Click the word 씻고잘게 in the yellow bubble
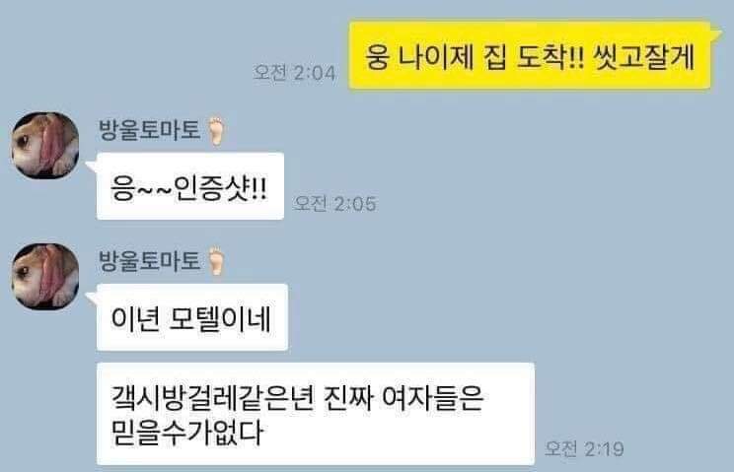The image size is (734, 472). coord(643,58)
